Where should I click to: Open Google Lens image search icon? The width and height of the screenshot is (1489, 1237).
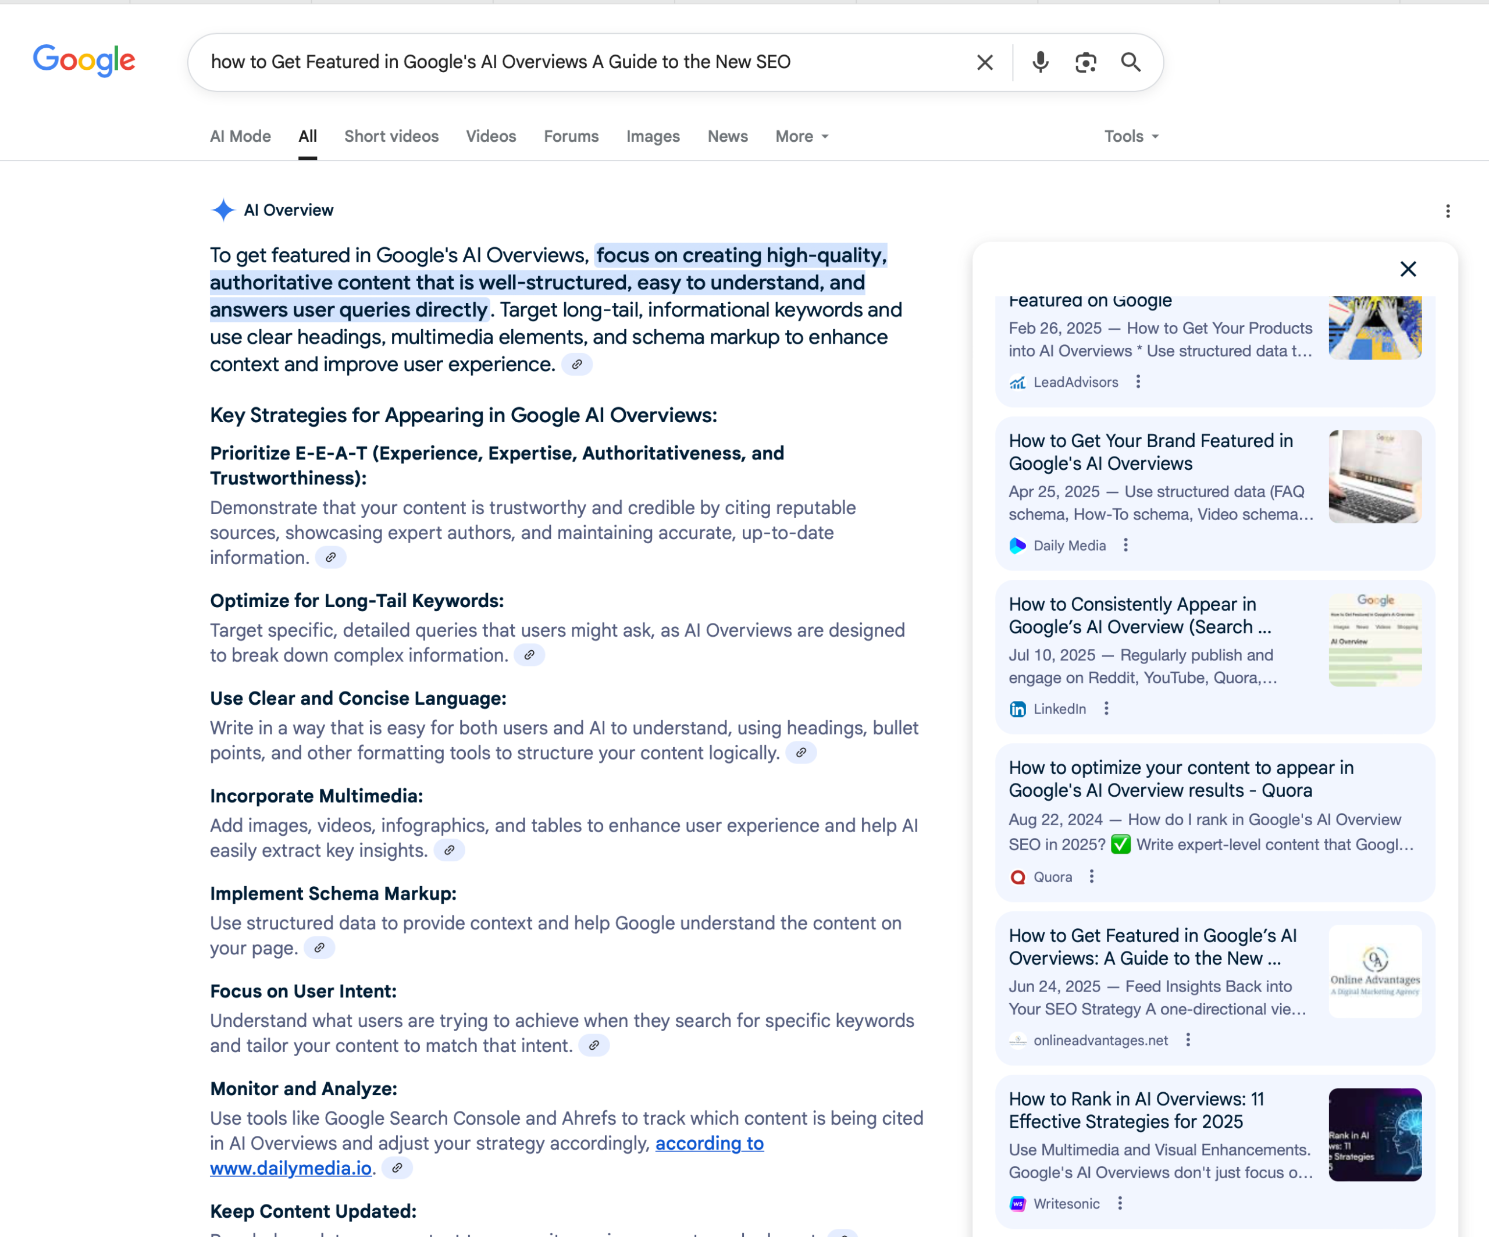pos(1085,62)
